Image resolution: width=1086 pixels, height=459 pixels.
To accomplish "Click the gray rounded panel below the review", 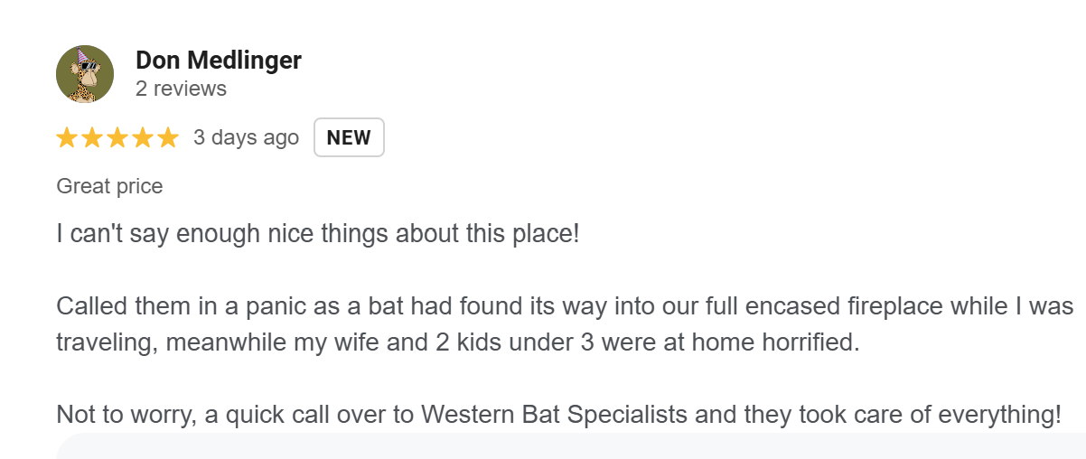I will (x=571, y=446).
